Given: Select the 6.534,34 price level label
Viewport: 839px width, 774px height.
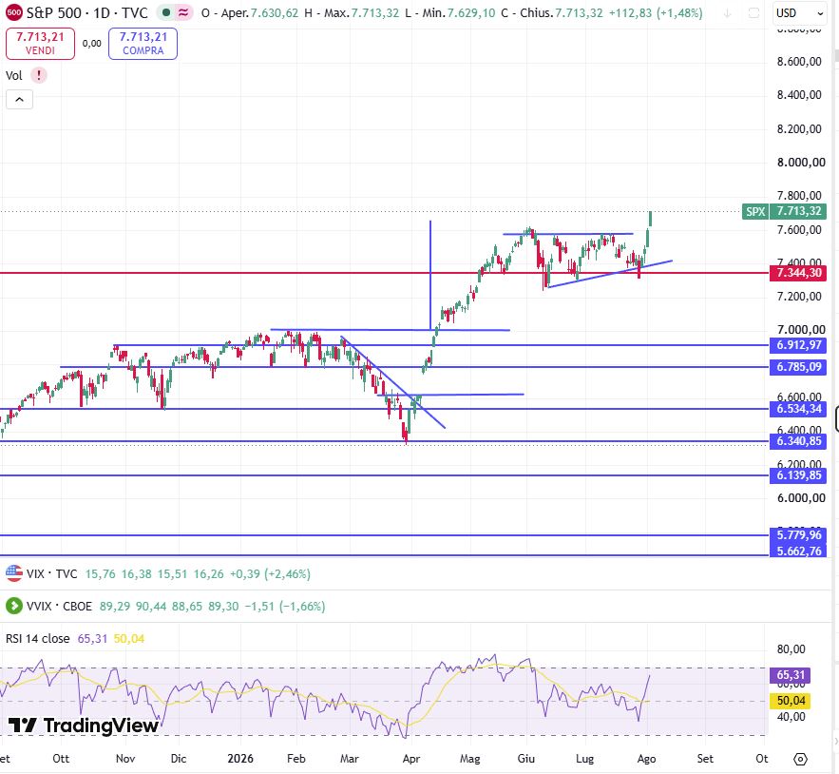Looking at the screenshot, I should click(x=799, y=409).
